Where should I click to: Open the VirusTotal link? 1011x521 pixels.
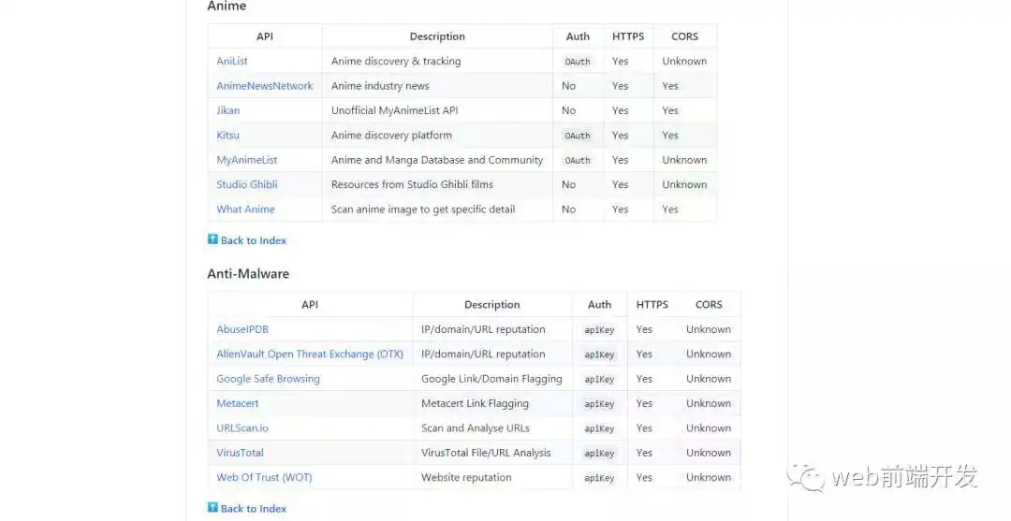[240, 453]
